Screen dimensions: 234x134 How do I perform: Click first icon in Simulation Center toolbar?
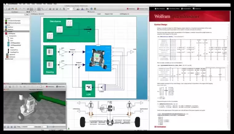click(6, 87)
